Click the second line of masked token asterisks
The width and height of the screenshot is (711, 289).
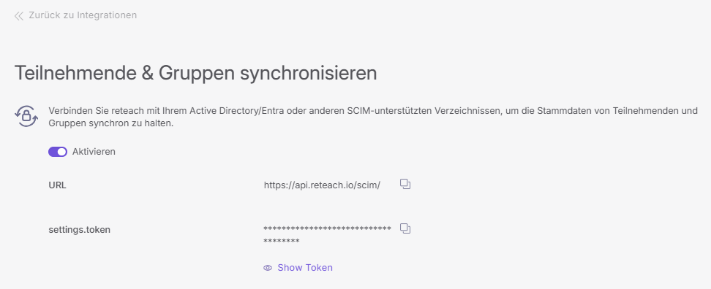pos(281,241)
